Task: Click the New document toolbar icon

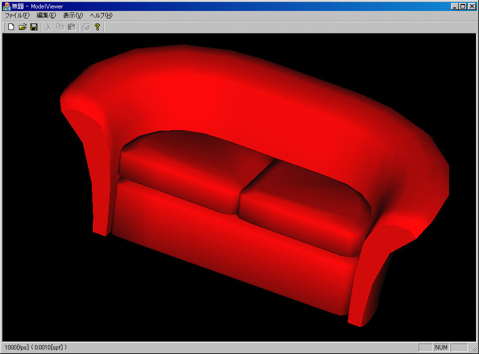Action: pyautogui.click(x=11, y=27)
